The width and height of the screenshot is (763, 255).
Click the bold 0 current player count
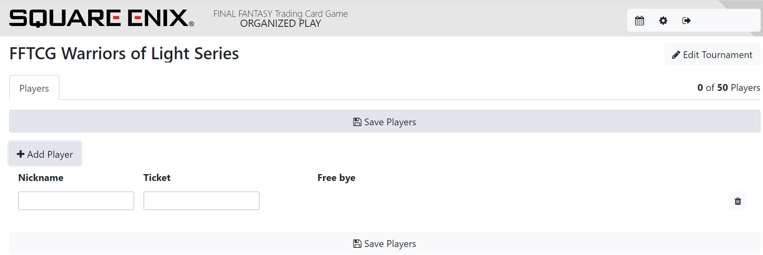point(700,88)
